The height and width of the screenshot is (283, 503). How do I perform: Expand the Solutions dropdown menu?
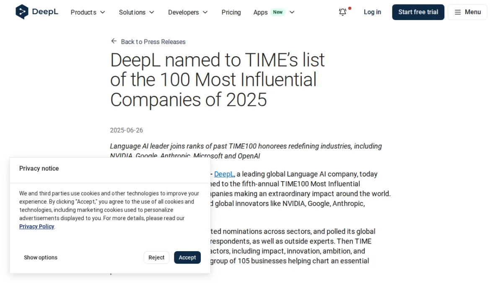point(137,12)
